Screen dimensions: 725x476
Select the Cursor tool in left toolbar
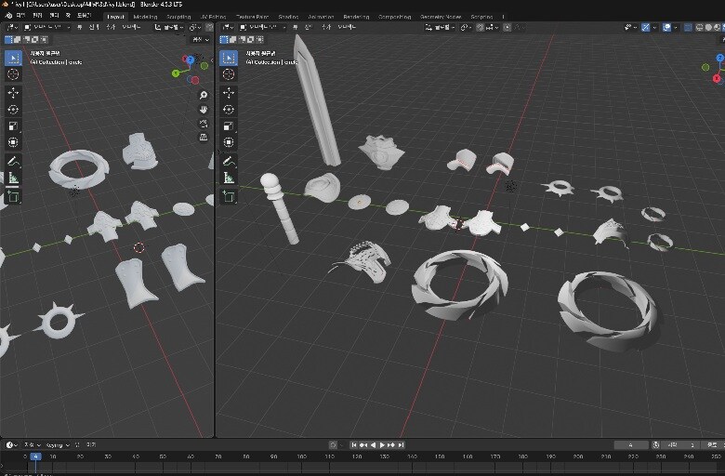click(x=13, y=74)
